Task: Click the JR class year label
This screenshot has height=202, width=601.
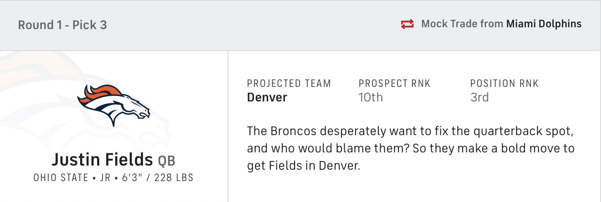Action: click(105, 178)
